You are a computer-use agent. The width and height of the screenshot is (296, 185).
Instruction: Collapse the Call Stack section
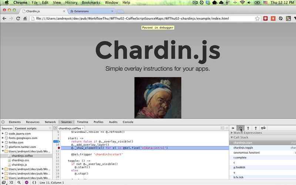point(232,137)
